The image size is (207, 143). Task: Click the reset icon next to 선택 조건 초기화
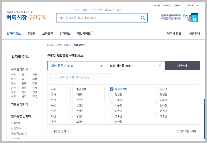178,131
